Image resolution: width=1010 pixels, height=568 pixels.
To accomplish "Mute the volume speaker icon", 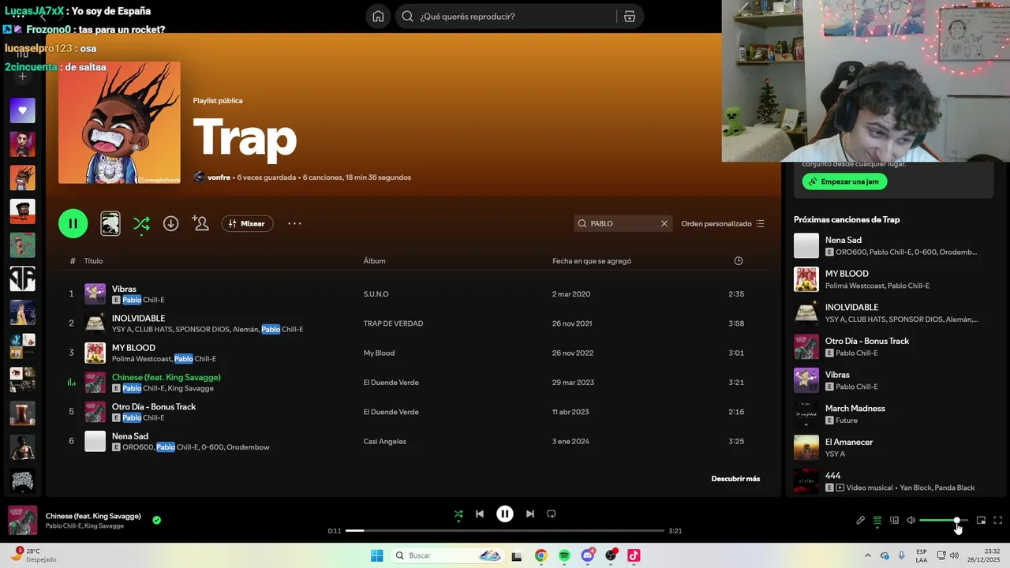I will pyautogui.click(x=911, y=521).
